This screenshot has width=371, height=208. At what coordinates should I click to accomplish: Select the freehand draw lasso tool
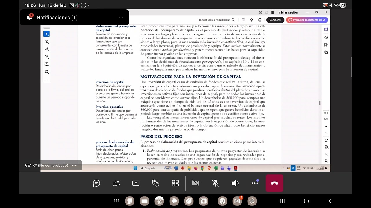coord(46,56)
